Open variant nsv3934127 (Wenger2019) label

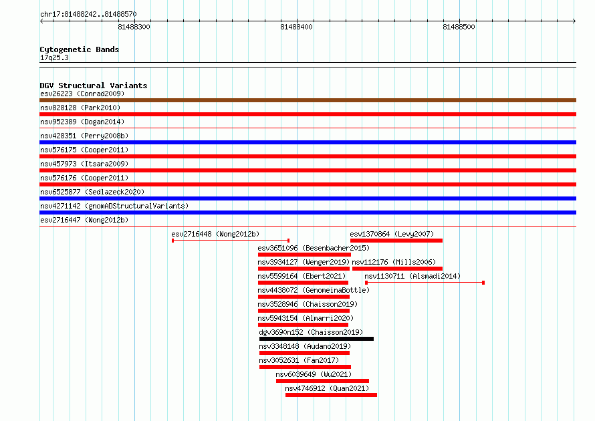pos(304,262)
